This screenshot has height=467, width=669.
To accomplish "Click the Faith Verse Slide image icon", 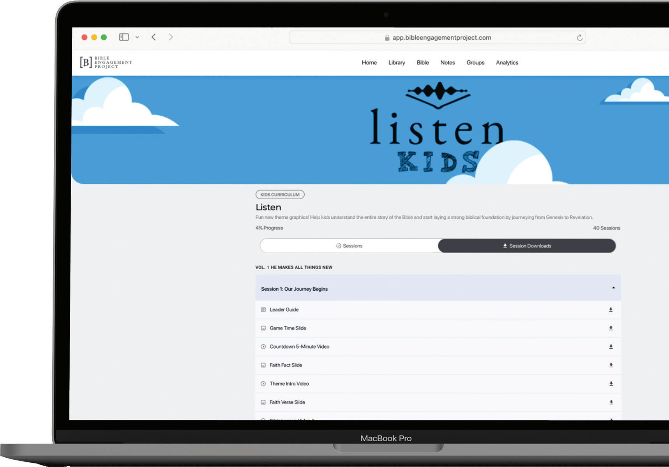I will [263, 402].
